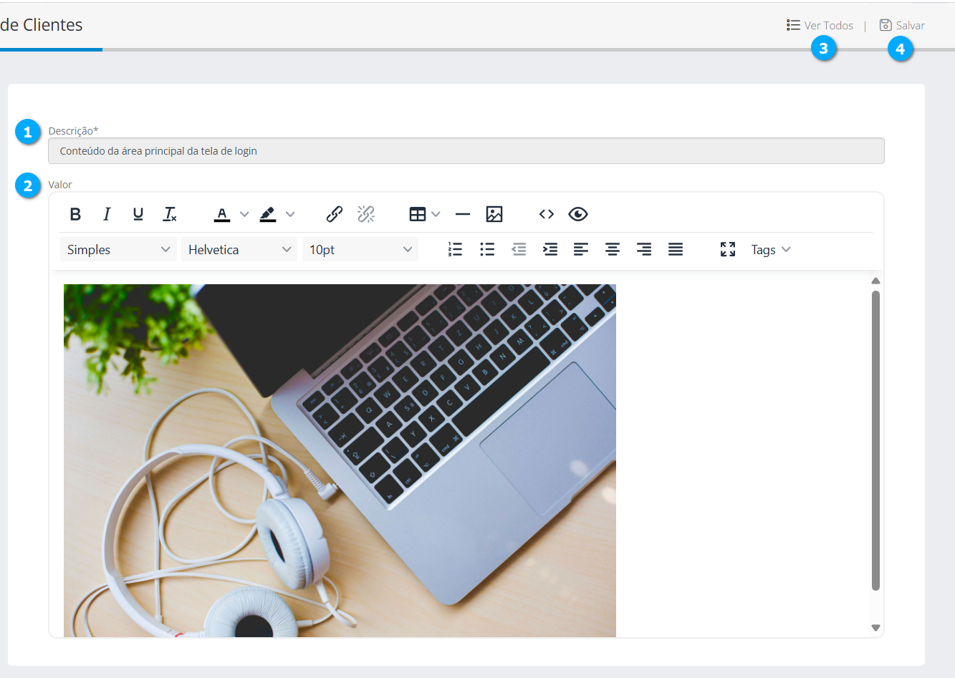Clear formatting from selected text
The image size is (955, 678).
coord(170,214)
